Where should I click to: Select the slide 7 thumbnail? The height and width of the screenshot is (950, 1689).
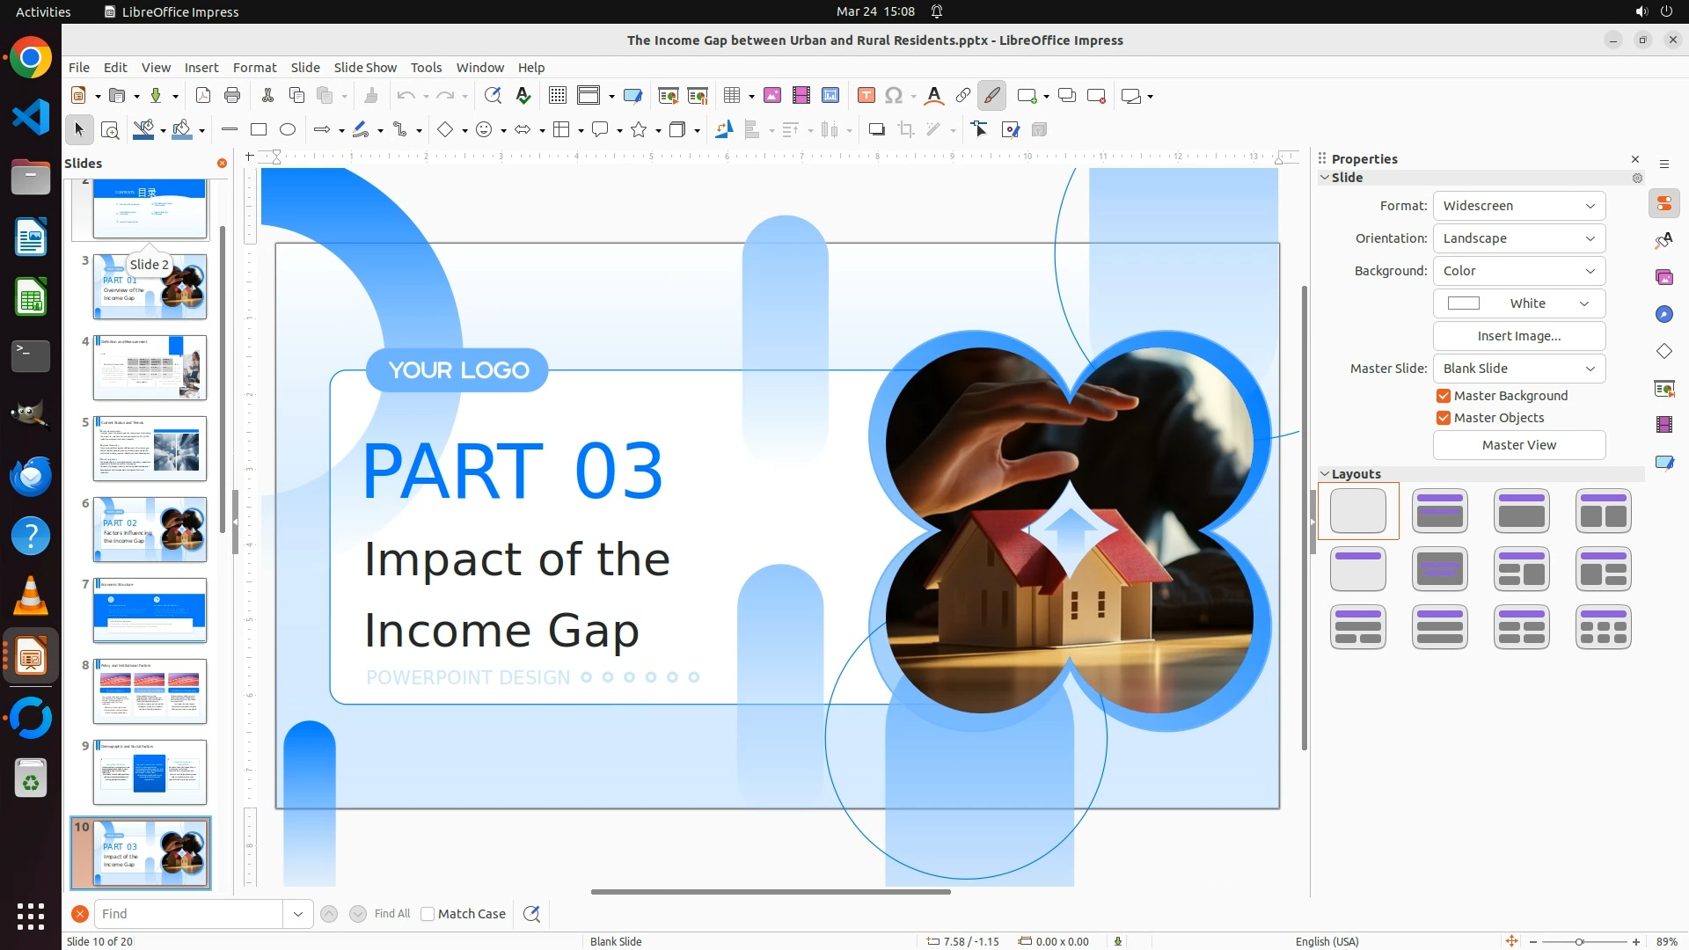(x=150, y=610)
